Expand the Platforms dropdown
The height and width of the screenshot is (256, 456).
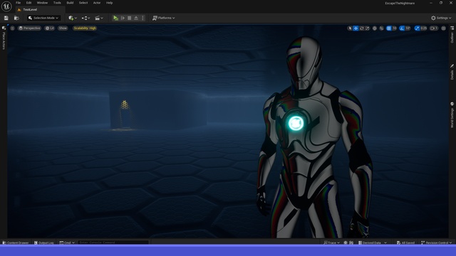pyautogui.click(x=164, y=18)
